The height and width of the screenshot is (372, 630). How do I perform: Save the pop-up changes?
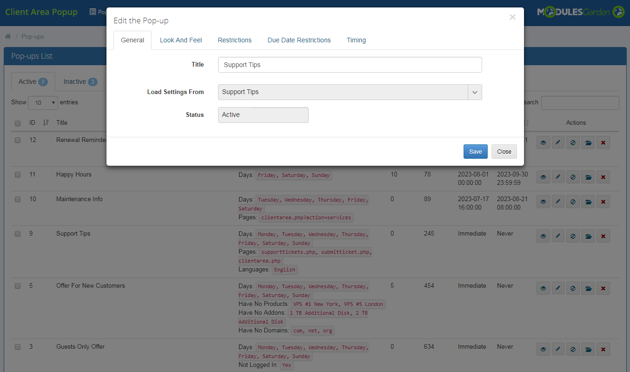coord(475,151)
